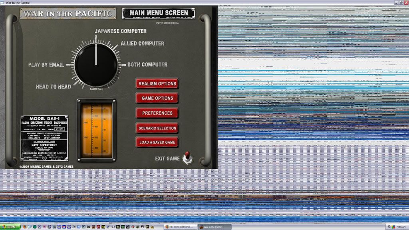Click the Model DAE-1 heading on the nameplate
The image size is (409, 230).
[x=44, y=119]
